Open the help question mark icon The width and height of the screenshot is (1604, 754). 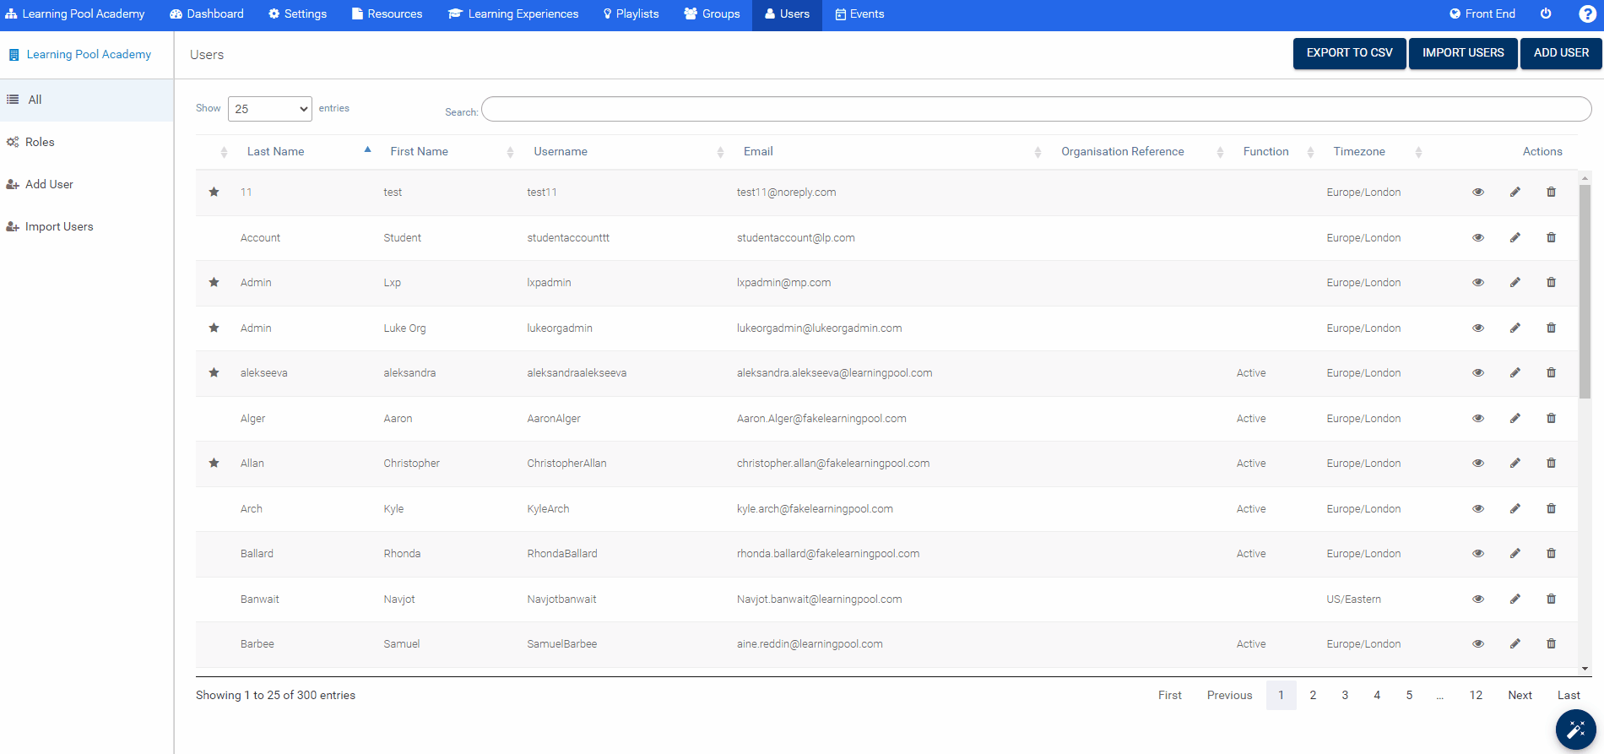tap(1587, 14)
